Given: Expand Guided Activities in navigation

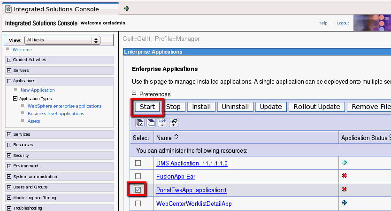Looking at the screenshot, I should (9, 60).
